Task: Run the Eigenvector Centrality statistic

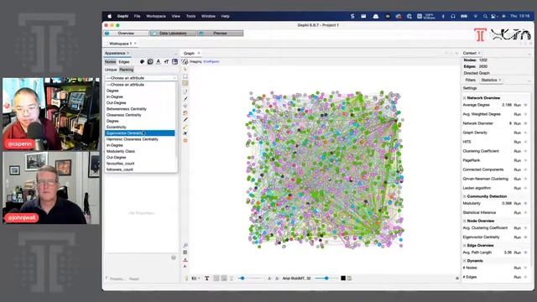Action: click(517, 237)
